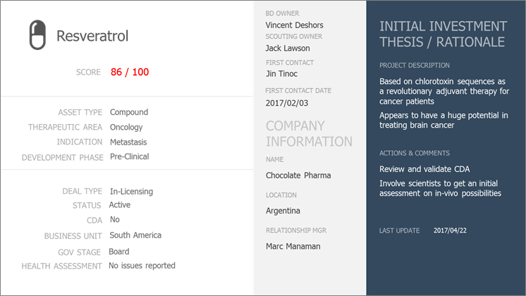The image size is (526, 296).
Task: Click the red 86 / 100 score value
Action: pyautogui.click(x=130, y=72)
